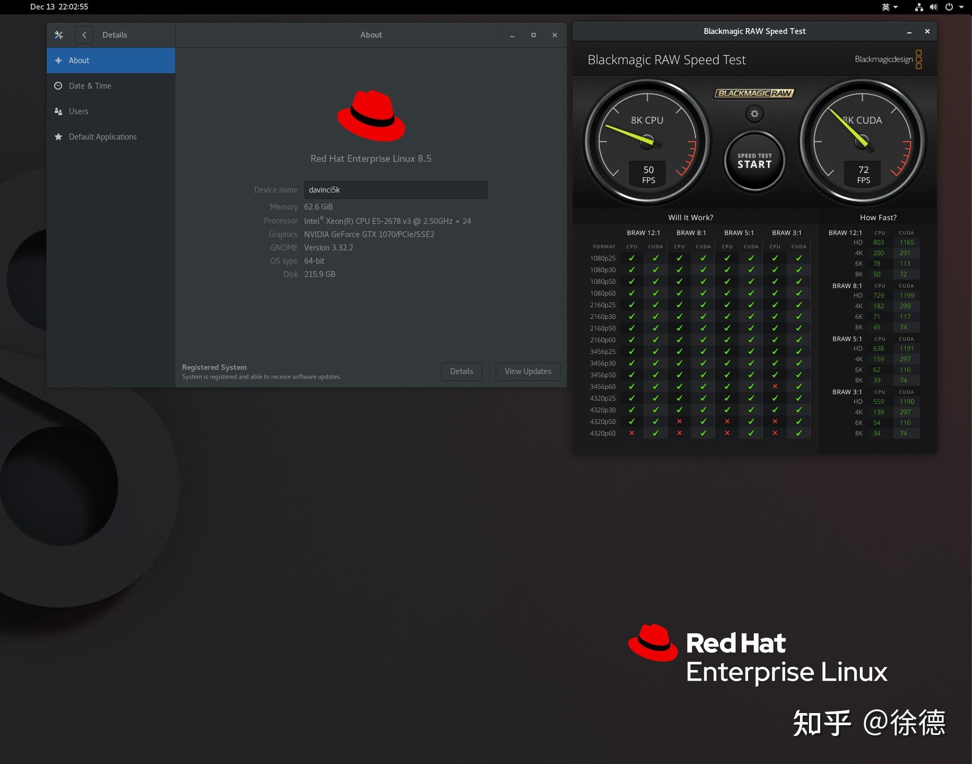The width and height of the screenshot is (972, 764).
Task: Click the BRAW 12:1 HD CPU value 803
Action: [x=879, y=242]
